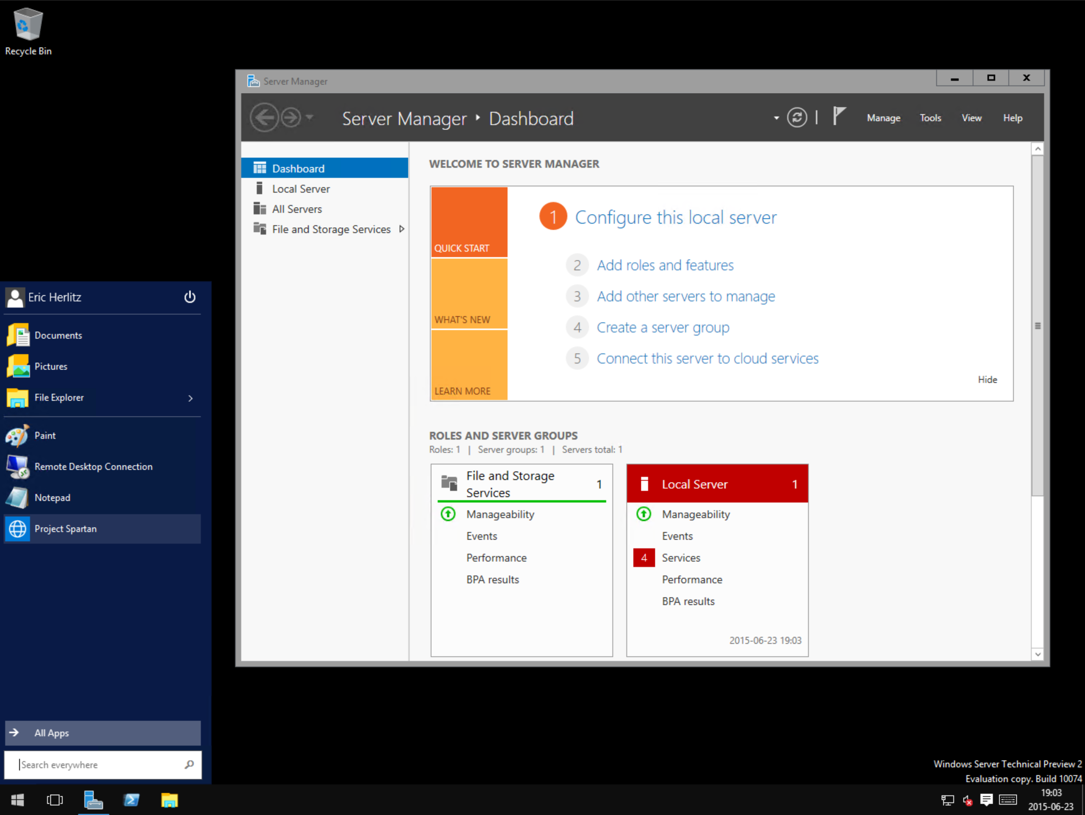1085x815 pixels.
Task: Click the Refresh icon in Server Manager header
Action: tap(797, 118)
